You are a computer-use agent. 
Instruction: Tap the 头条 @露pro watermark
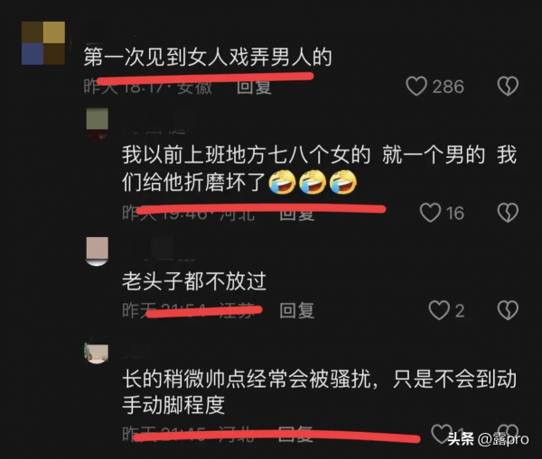tap(488, 439)
